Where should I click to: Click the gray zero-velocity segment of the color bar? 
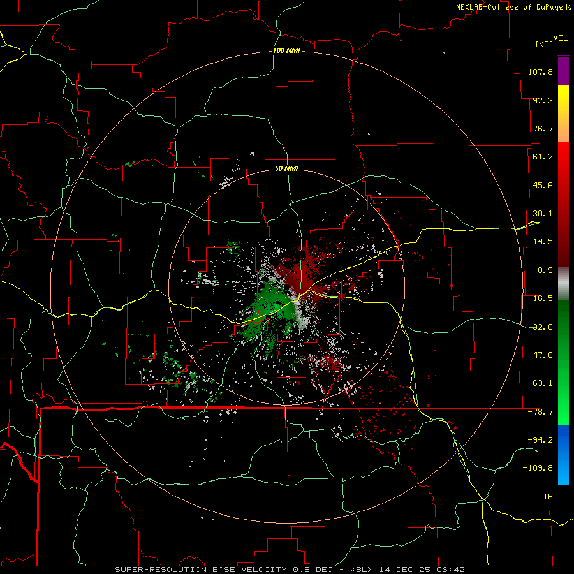tap(563, 284)
